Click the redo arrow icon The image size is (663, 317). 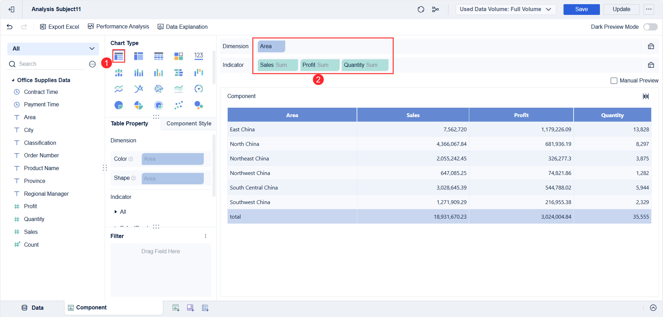pyautogui.click(x=24, y=27)
